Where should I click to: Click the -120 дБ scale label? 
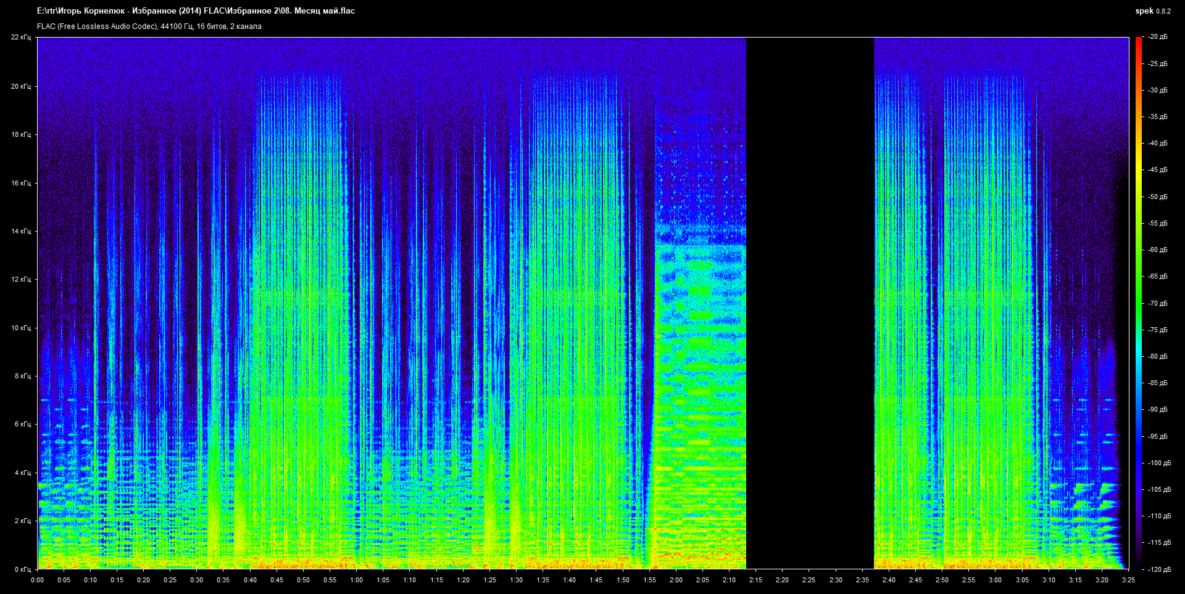click(x=1159, y=569)
